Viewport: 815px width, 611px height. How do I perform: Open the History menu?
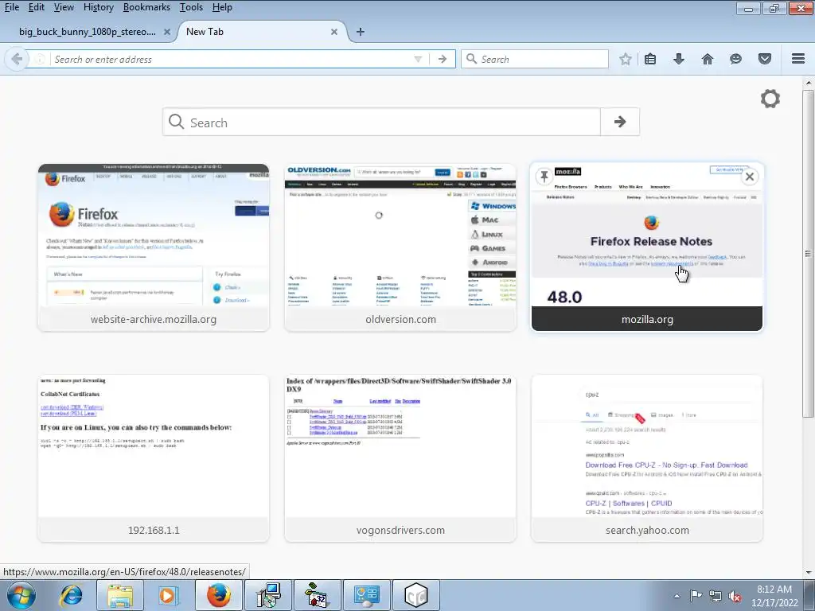point(98,7)
